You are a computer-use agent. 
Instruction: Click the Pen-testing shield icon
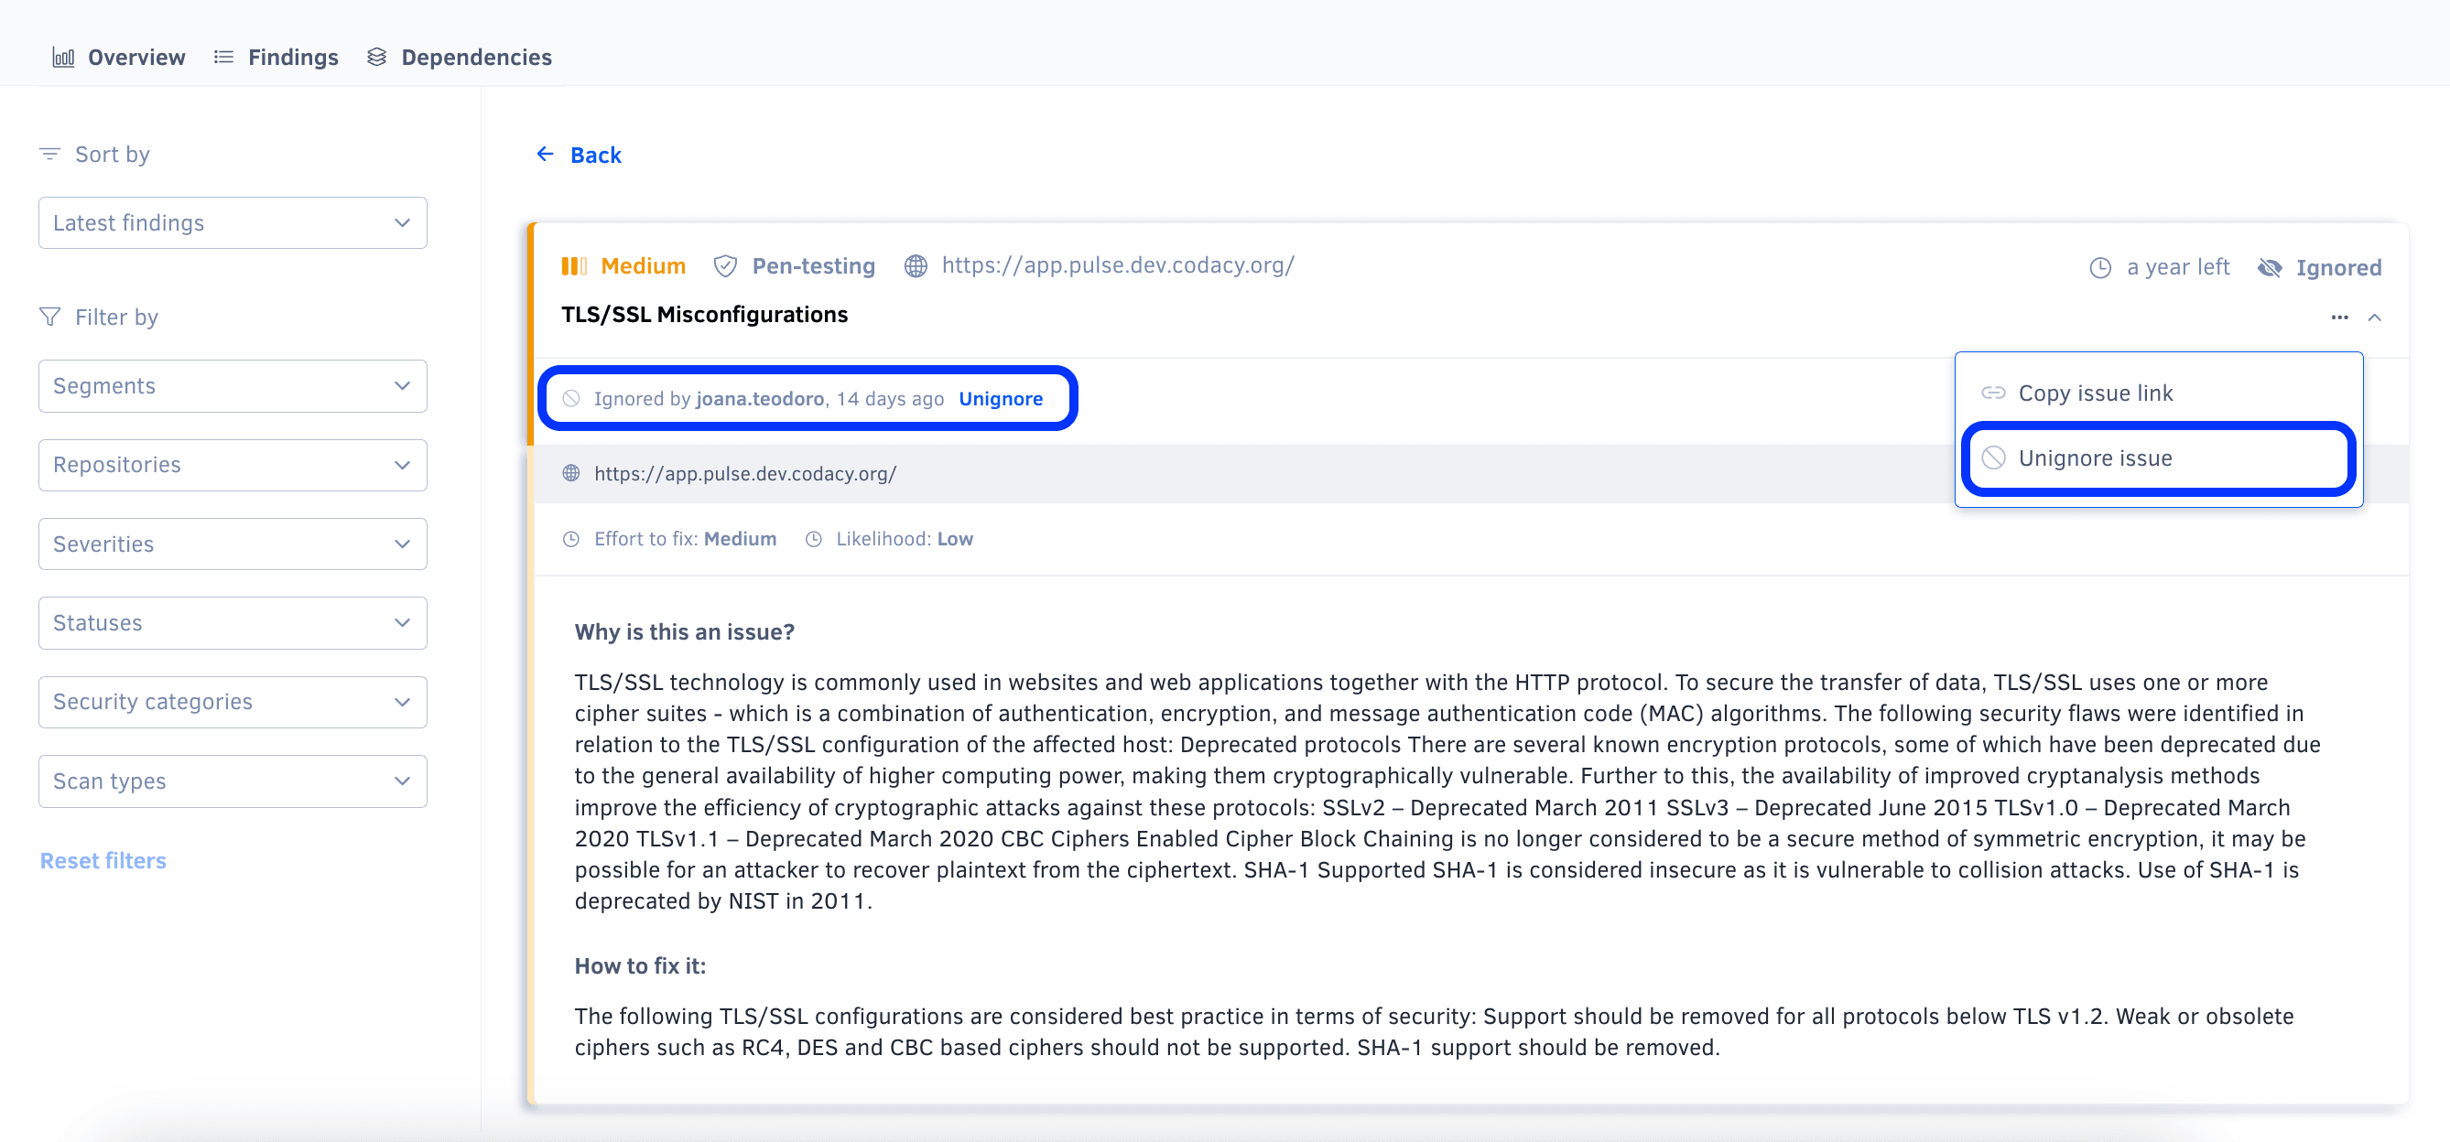[725, 266]
